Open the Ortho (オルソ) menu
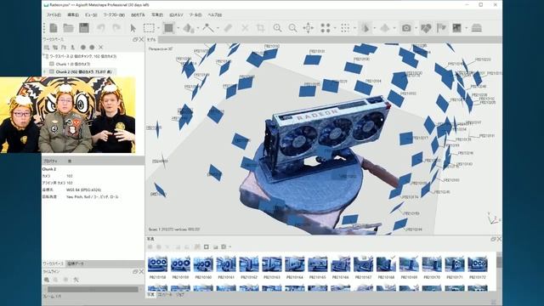The image size is (544, 306). tap(176, 15)
